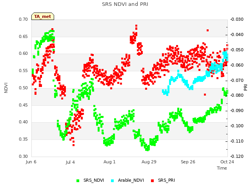
Task: Click the -0.040 PRI axis value
Action: pyautogui.click(x=237, y=35)
